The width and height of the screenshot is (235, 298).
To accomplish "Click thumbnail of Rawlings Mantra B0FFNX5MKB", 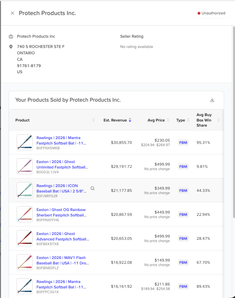I will (25, 142).
